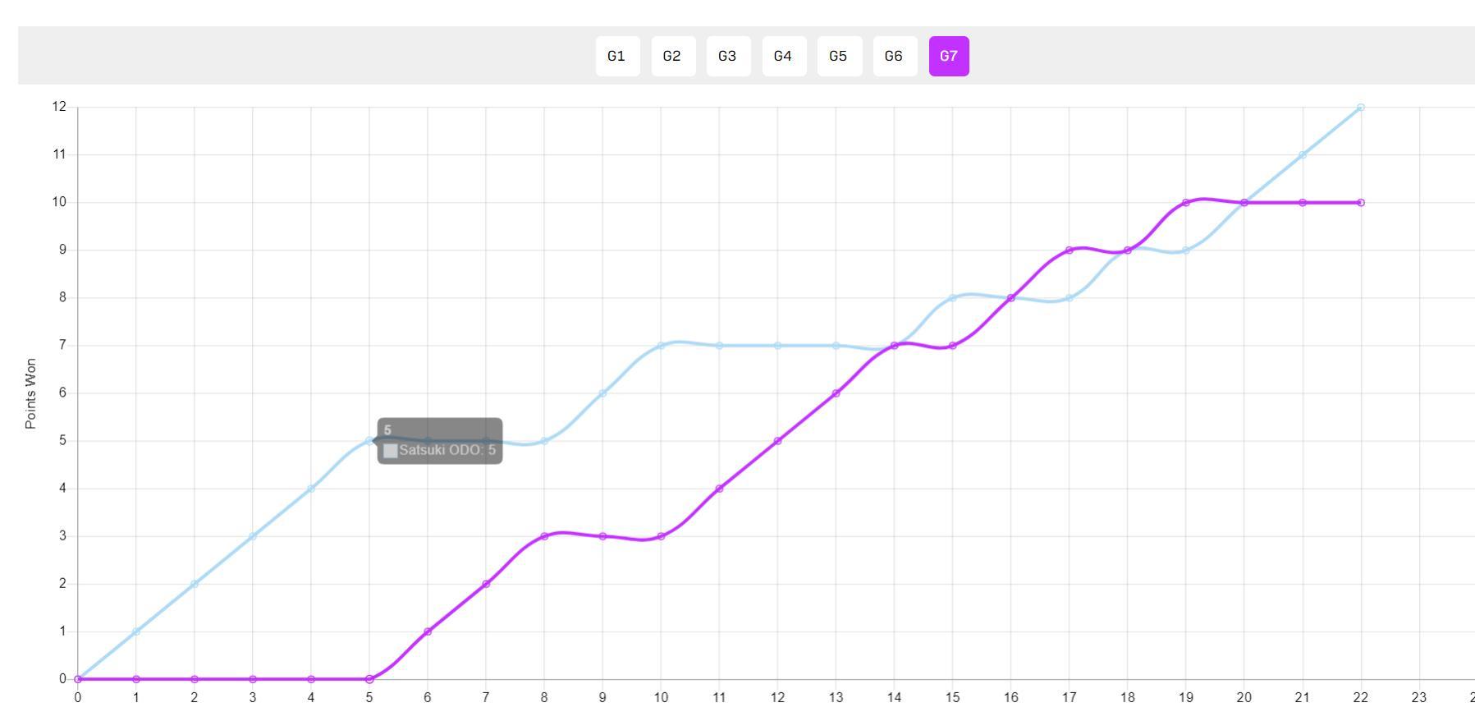Image resolution: width=1475 pixels, height=721 pixels.
Task: Click the blue line's final point at 12
Action: tap(1361, 108)
